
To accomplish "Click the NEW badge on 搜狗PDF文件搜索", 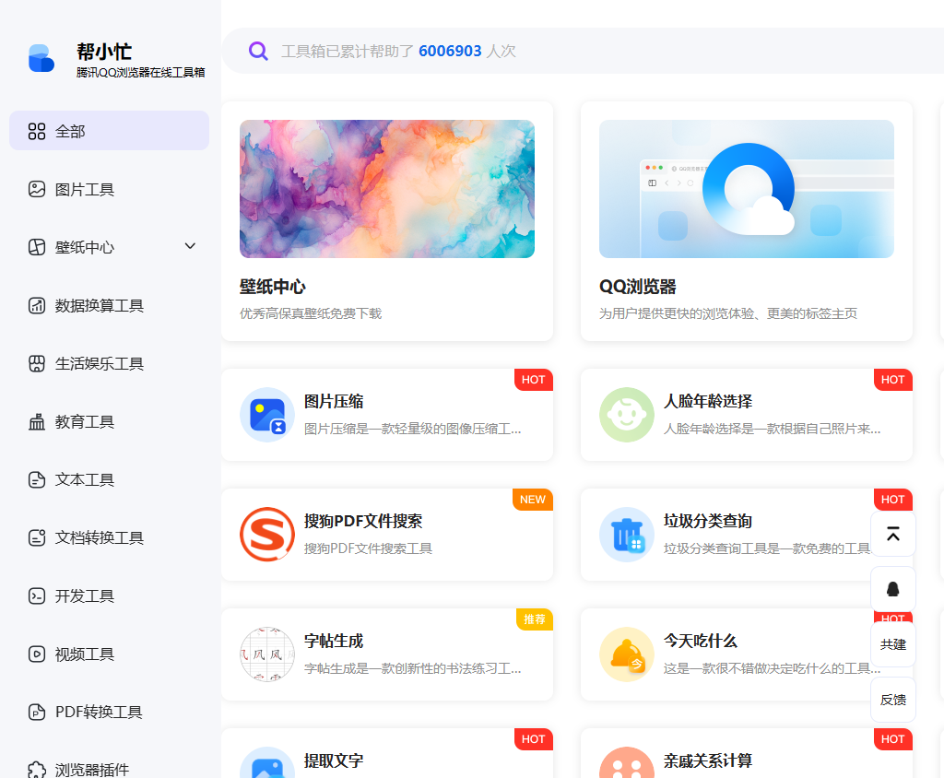I will (x=533, y=500).
